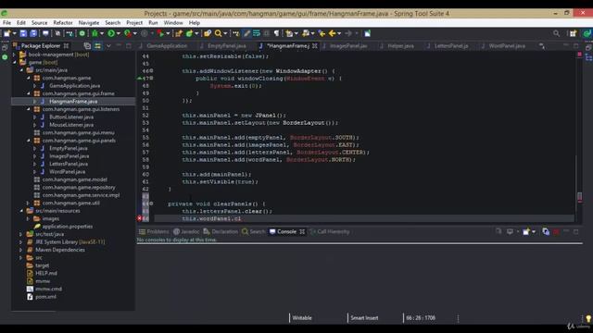Run the application with green Run icon
593x333 pixels.
coord(111,33)
